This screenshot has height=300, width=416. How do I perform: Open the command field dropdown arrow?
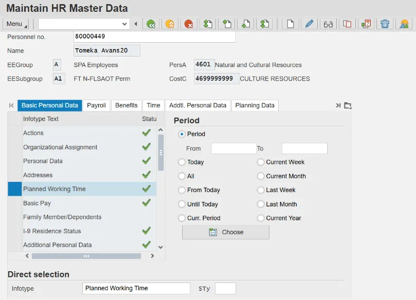(x=125, y=24)
